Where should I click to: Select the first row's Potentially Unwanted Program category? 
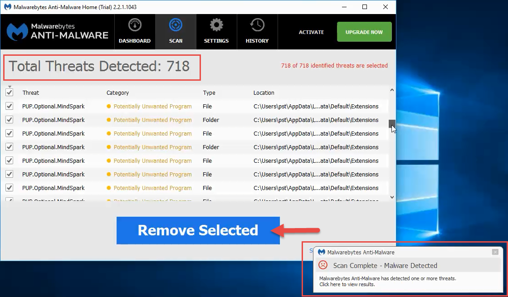[x=152, y=106]
